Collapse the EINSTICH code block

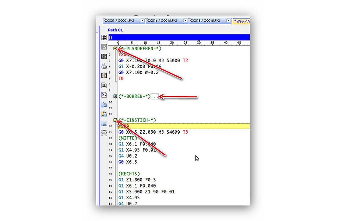point(115,120)
